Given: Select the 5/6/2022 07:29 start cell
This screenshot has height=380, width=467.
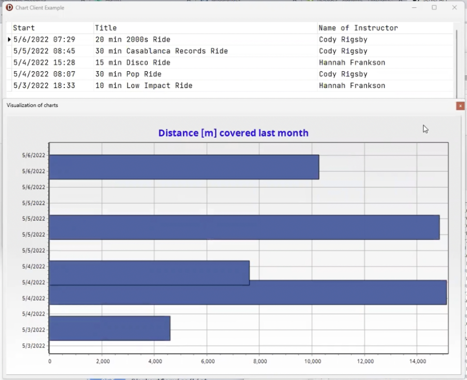Looking at the screenshot, I should coord(45,39).
